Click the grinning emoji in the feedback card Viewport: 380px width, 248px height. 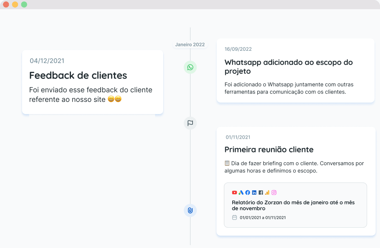[x=111, y=99]
